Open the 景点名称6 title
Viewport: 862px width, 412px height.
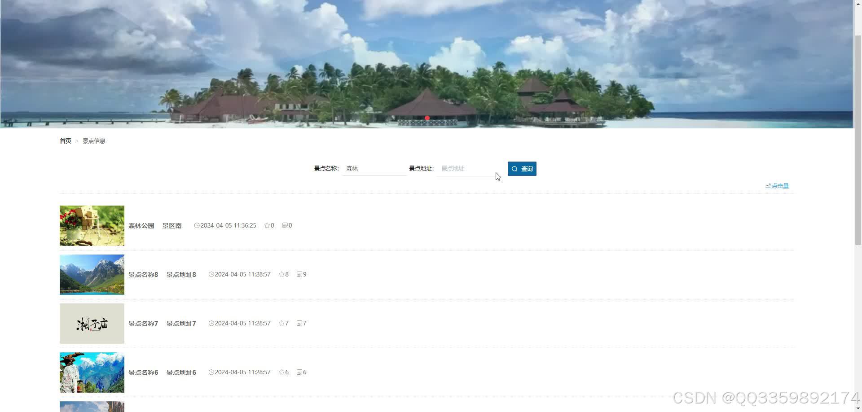(143, 373)
